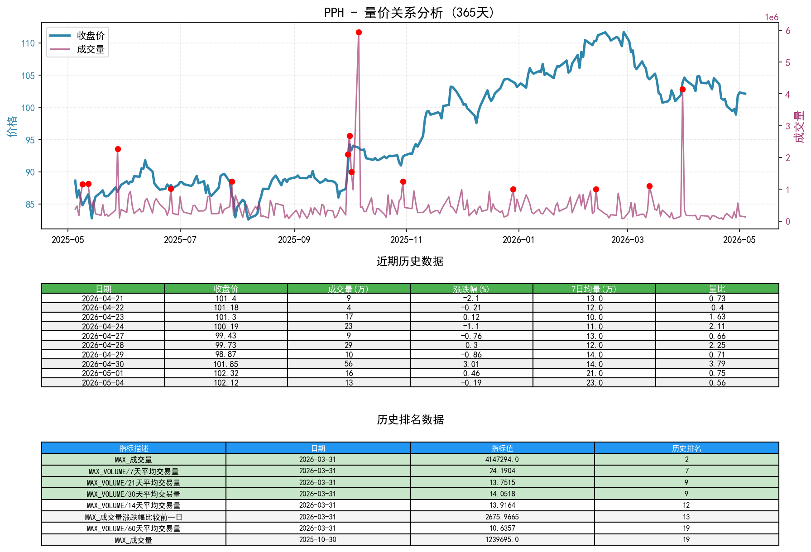Click the 1239695.0 indicator value cell
Image resolution: width=811 pixels, height=552 pixels.
[502, 540]
